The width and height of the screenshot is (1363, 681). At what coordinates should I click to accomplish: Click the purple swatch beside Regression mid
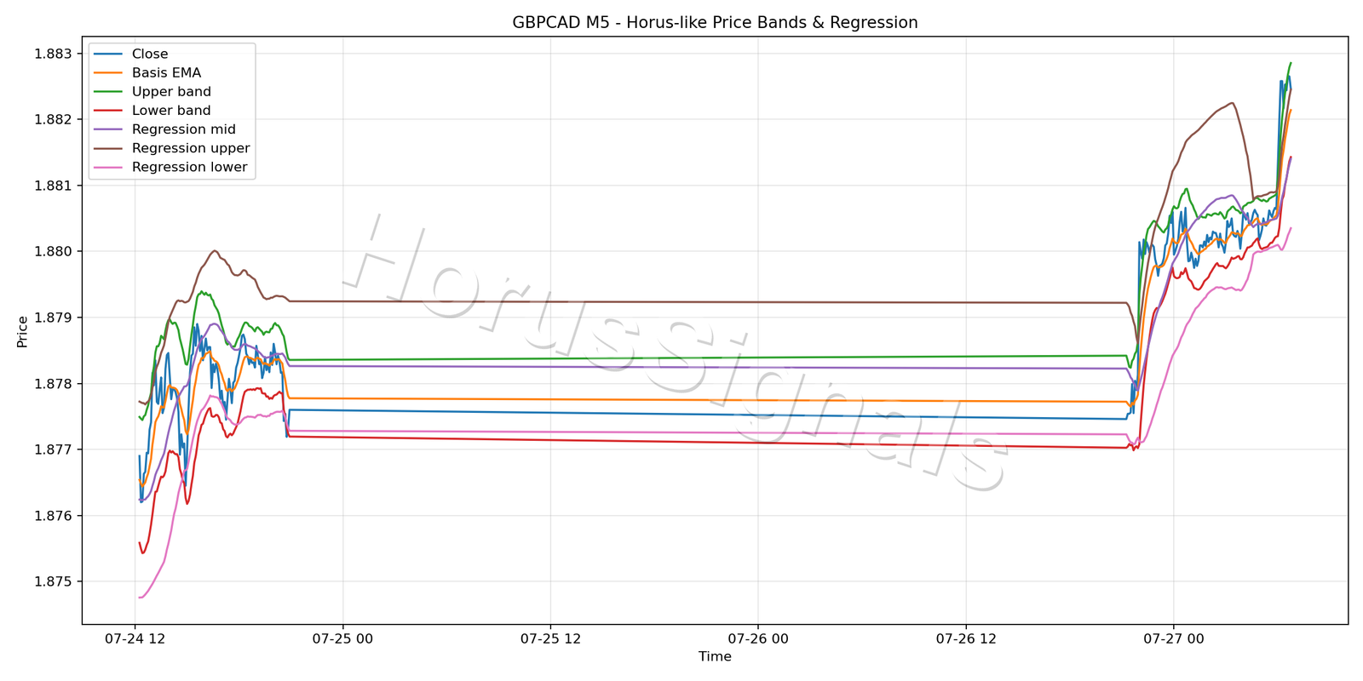(x=108, y=129)
